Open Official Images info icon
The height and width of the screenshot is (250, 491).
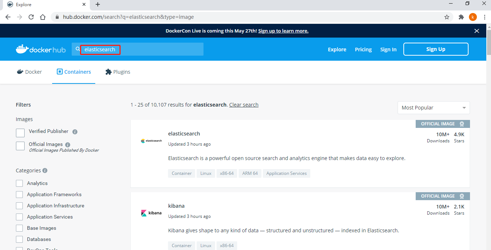coord(68,145)
